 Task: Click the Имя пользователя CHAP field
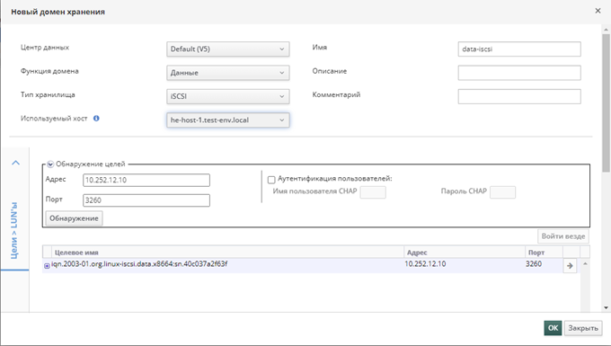[373, 192]
